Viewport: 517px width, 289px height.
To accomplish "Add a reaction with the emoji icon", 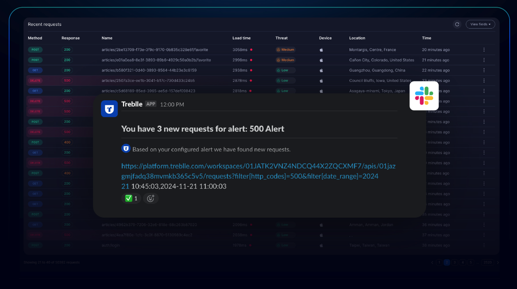I will pos(151,198).
